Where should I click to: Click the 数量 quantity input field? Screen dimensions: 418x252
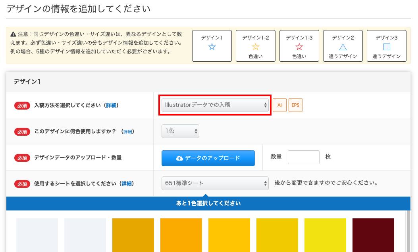[303, 157]
